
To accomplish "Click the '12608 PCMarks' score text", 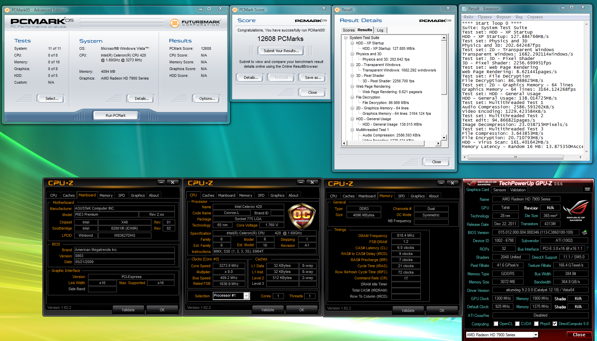I will tap(280, 39).
